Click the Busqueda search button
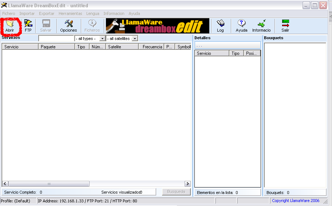This screenshot has width=332, height=206. point(176,191)
